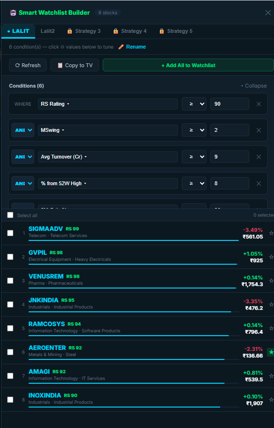Screen dimensions: 274x428
Task: Star the RAMCOSYS row
Action: pyautogui.click(x=271, y=328)
